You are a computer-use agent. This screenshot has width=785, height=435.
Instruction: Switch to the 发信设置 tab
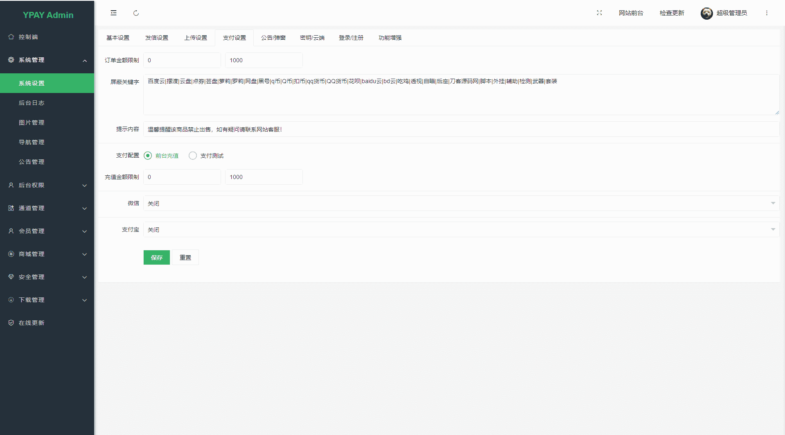click(x=157, y=38)
